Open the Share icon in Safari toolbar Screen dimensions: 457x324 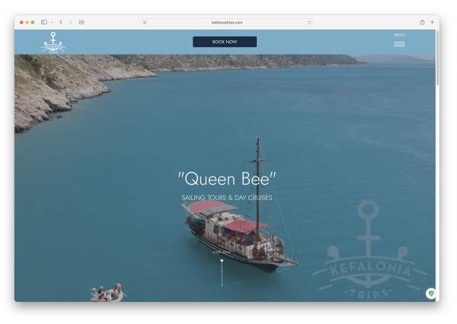click(422, 22)
